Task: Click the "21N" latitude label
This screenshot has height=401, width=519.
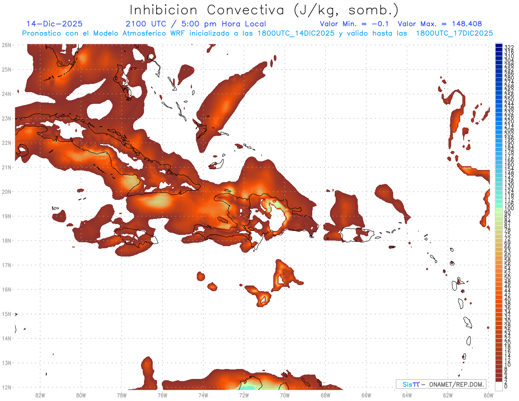Action: tap(6, 167)
